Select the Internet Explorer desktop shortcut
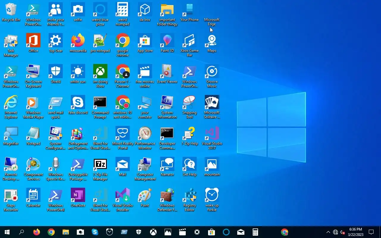This screenshot has width=381, height=238. coord(11,107)
